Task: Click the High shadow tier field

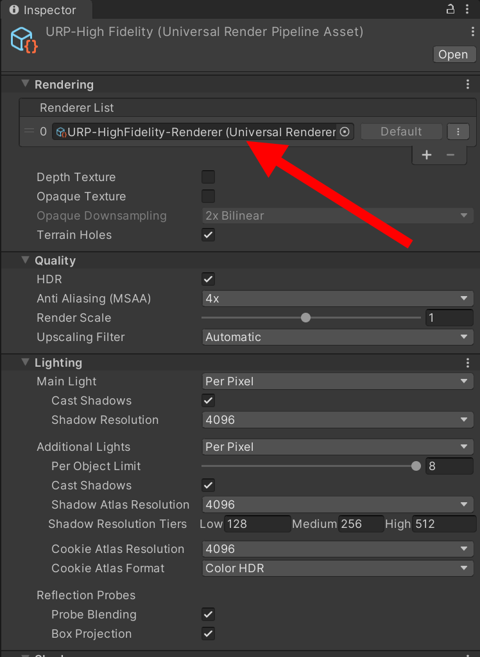Action: 444,524
